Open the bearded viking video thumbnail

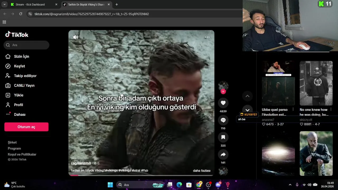[x=316, y=154]
